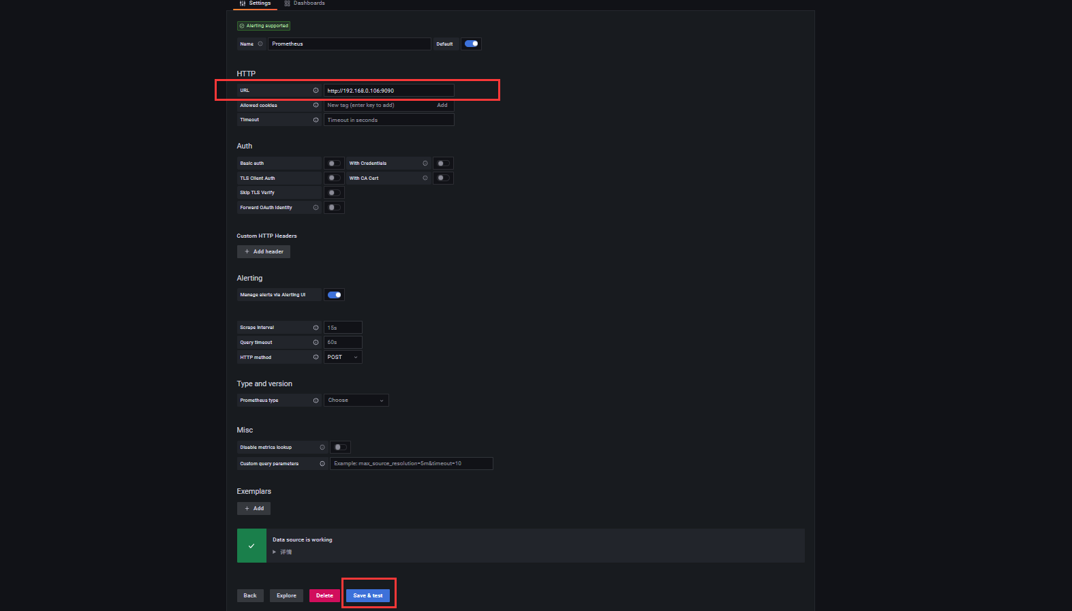Screen dimensions: 1072x611
Task: Click the With Credentials info icon
Action: pyautogui.click(x=425, y=163)
